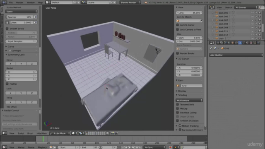Collapse the 3D Cursor panel
The image size is (265, 149).
click(183, 59)
